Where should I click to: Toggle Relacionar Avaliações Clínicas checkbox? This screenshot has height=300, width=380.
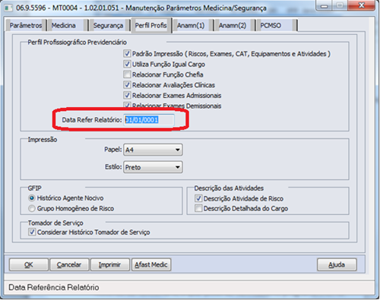point(127,85)
